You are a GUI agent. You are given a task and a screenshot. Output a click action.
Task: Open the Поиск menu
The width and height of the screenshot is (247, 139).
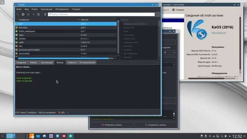pos(34,9)
